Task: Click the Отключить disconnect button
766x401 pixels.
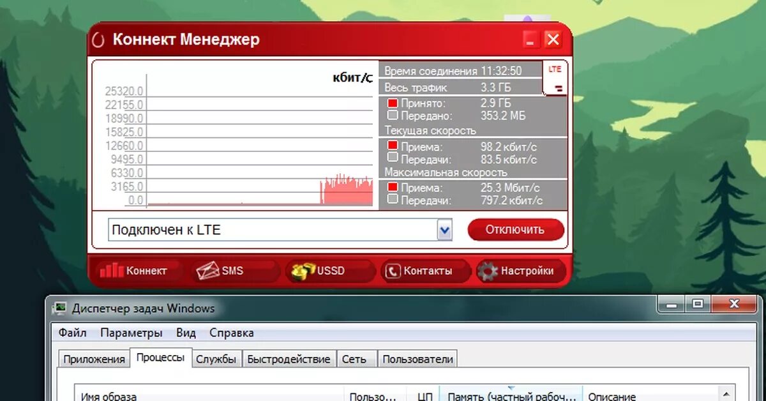Action: [515, 230]
